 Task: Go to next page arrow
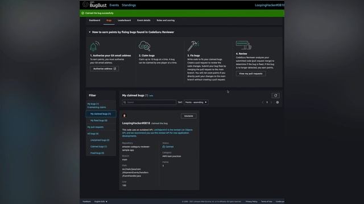tap(271, 102)
